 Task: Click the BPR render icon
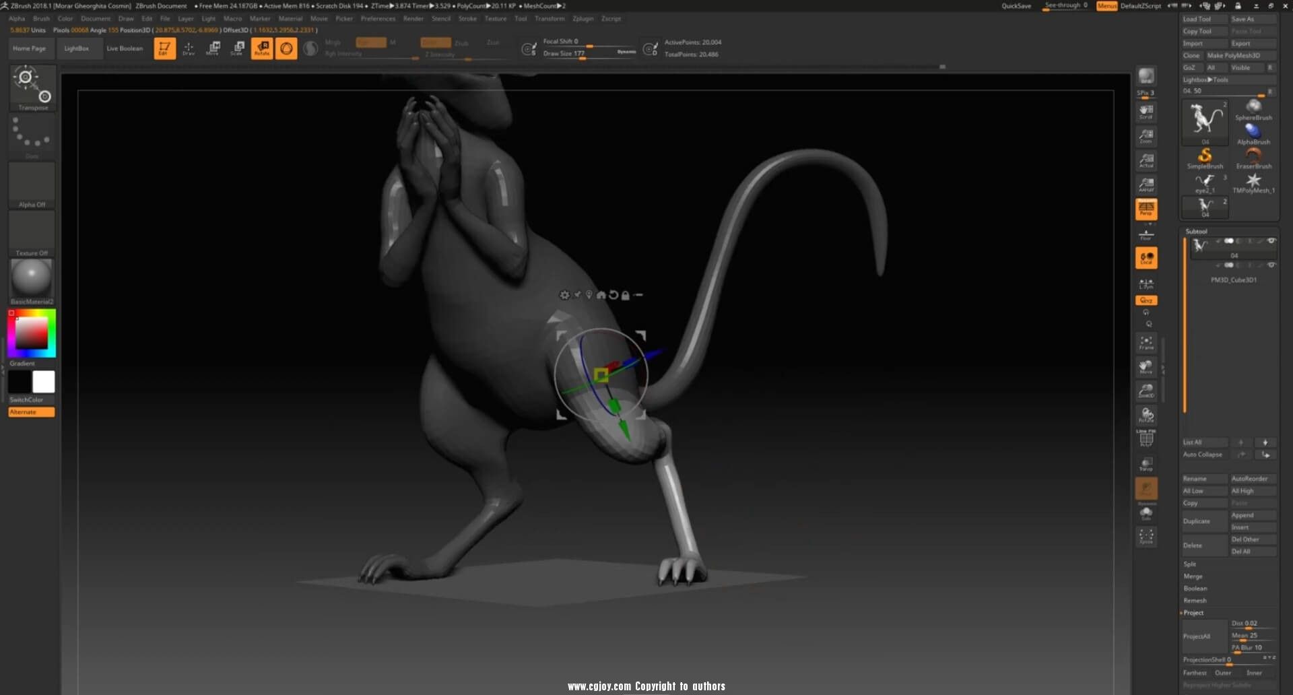[x=1146, y=77]
